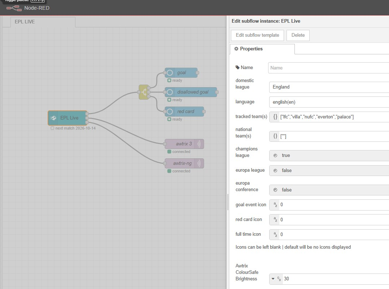Click the Delete button
Screen dimensions: 389x289
298,35
